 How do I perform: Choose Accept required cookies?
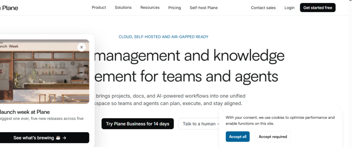pos(273,137)
